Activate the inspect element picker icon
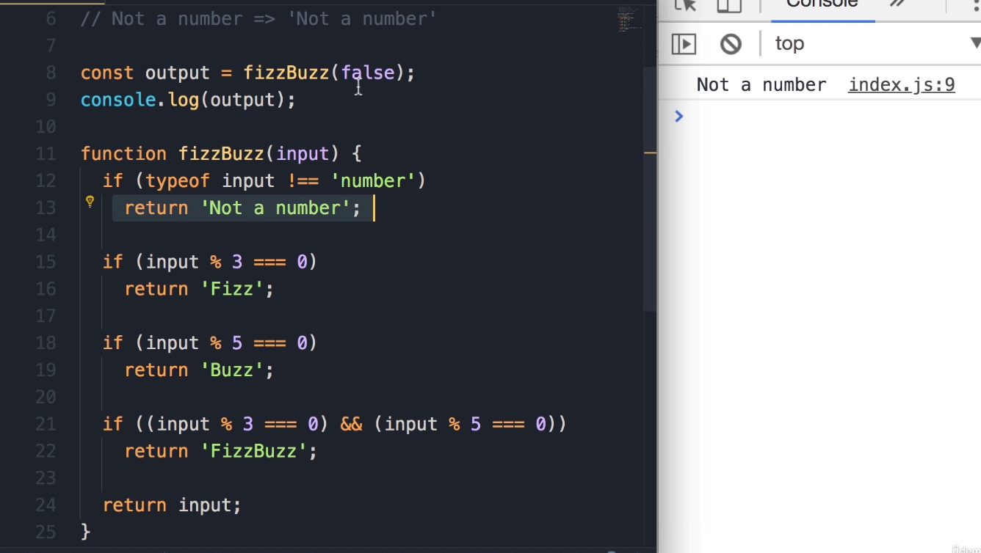981x553 pixels. pyautogui.click(x=684, y=4)
